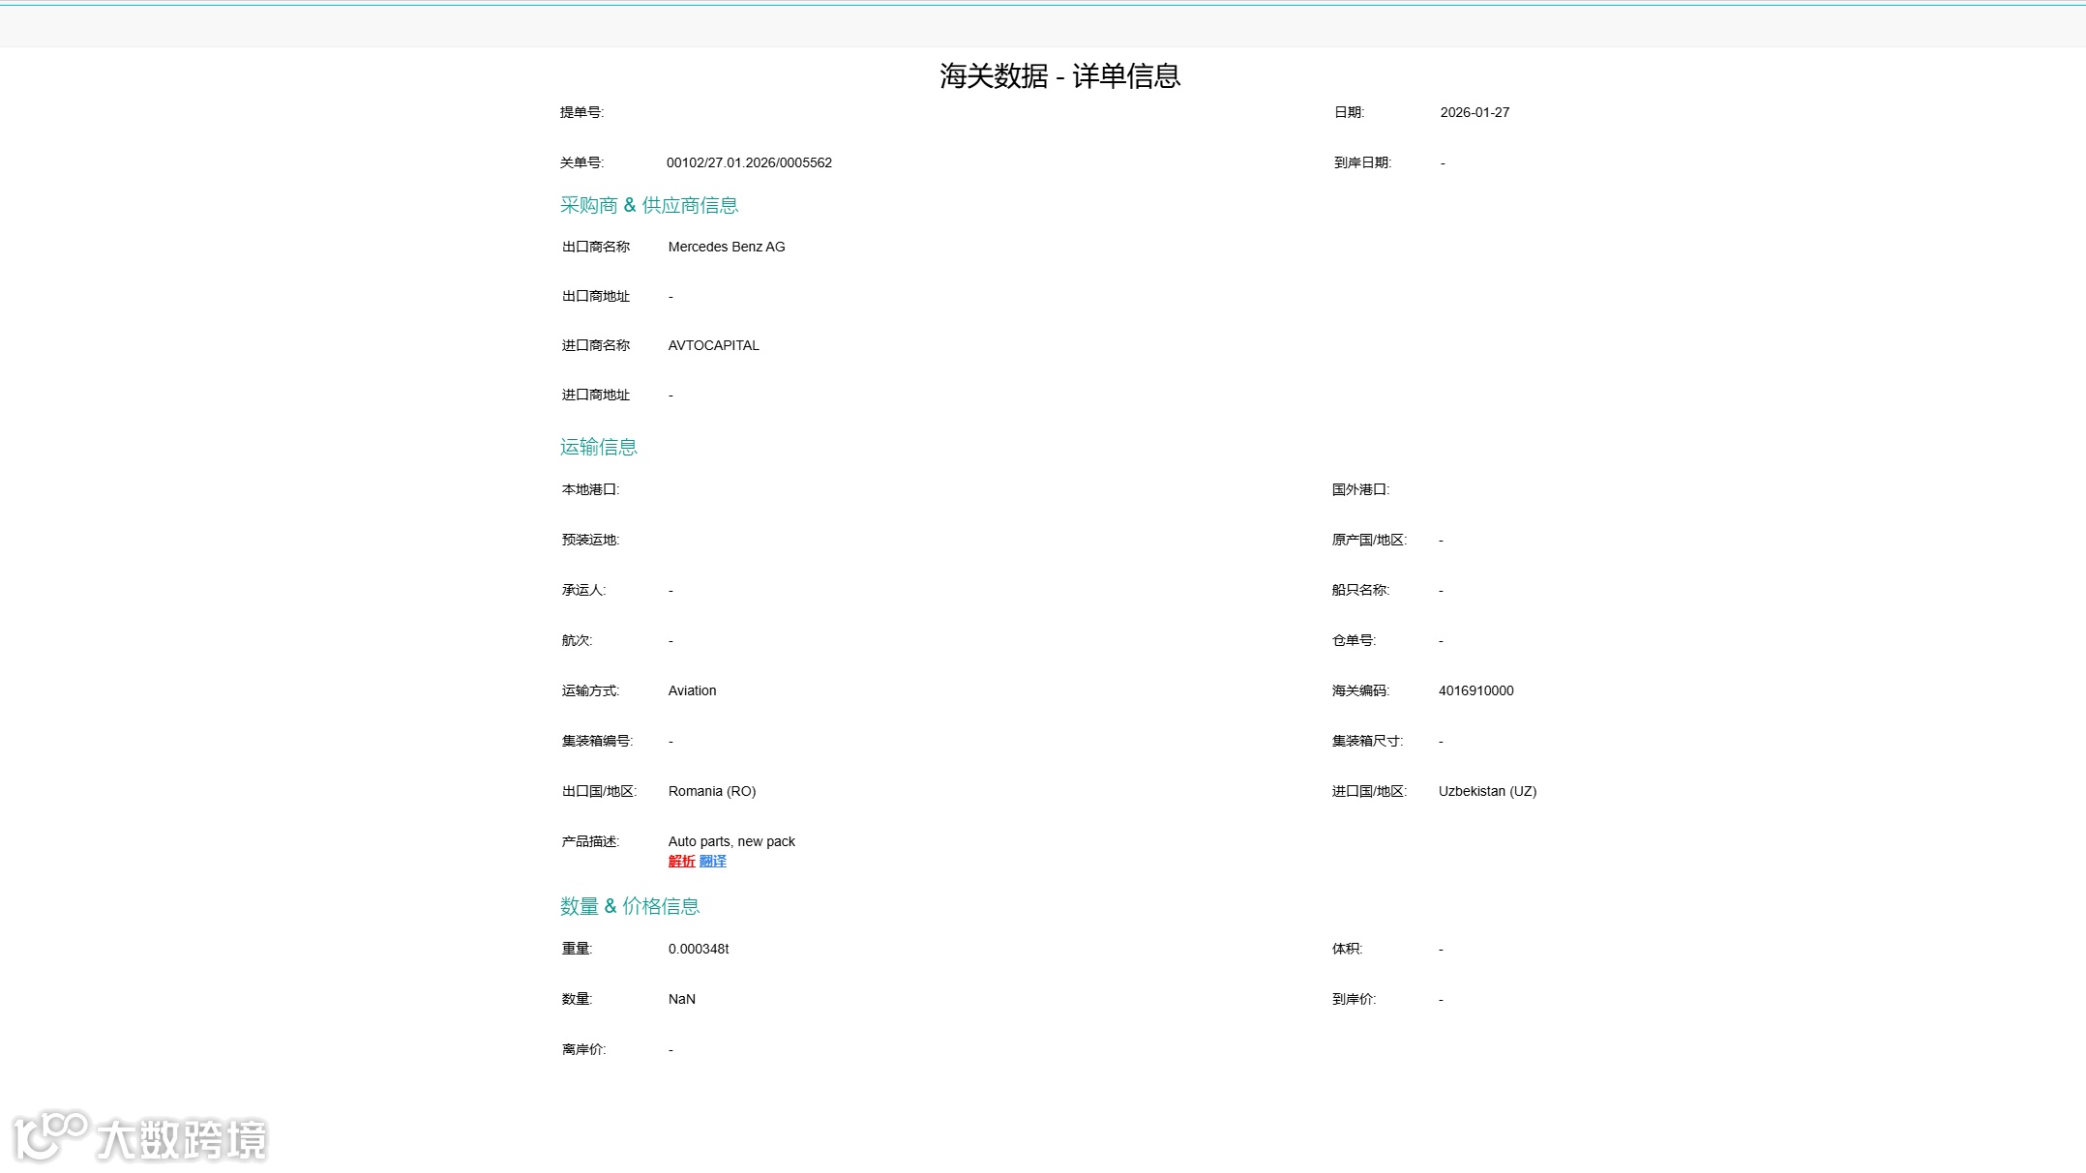Viewport: 2086px width, 1173px height.
Task: Click the NaN quantity value
Action: [681, 999]
